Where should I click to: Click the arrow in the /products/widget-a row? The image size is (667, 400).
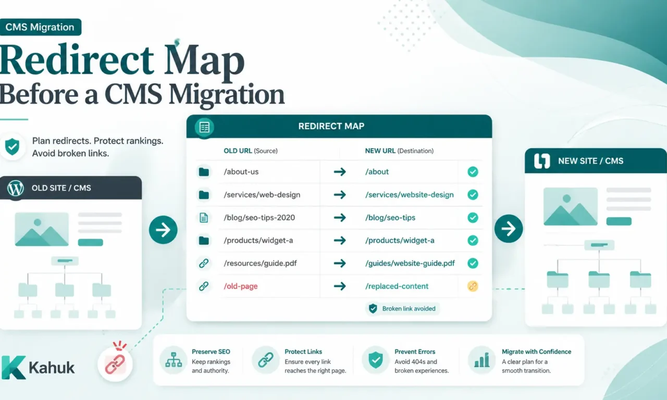(340, 241)
